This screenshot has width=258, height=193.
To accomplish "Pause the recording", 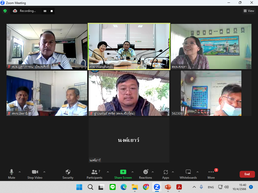I will tap(45, 11).
